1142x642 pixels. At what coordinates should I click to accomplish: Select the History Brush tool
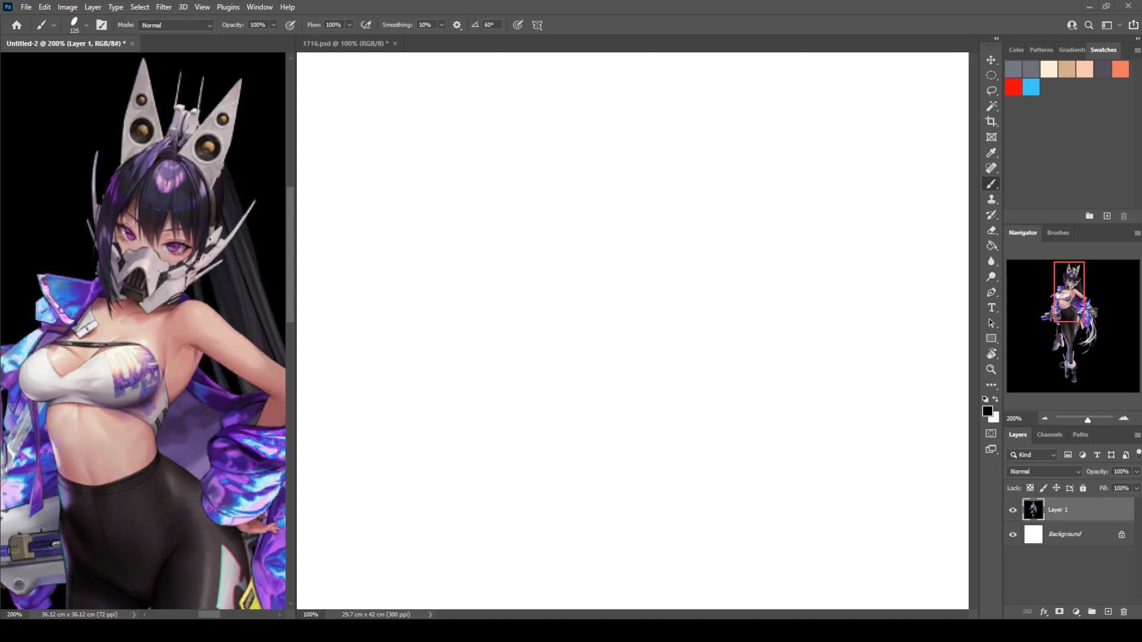coord(991,215)
